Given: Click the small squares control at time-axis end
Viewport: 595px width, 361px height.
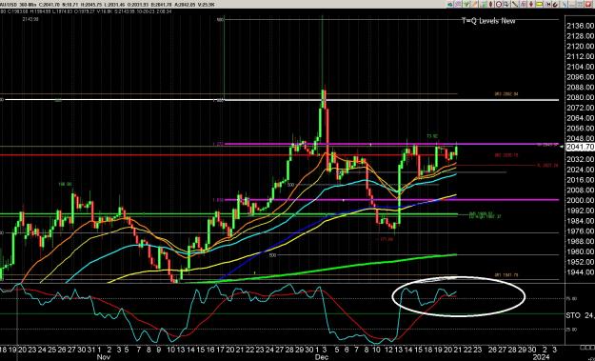Looking at the screenshot, I should [x=586, y=348].
